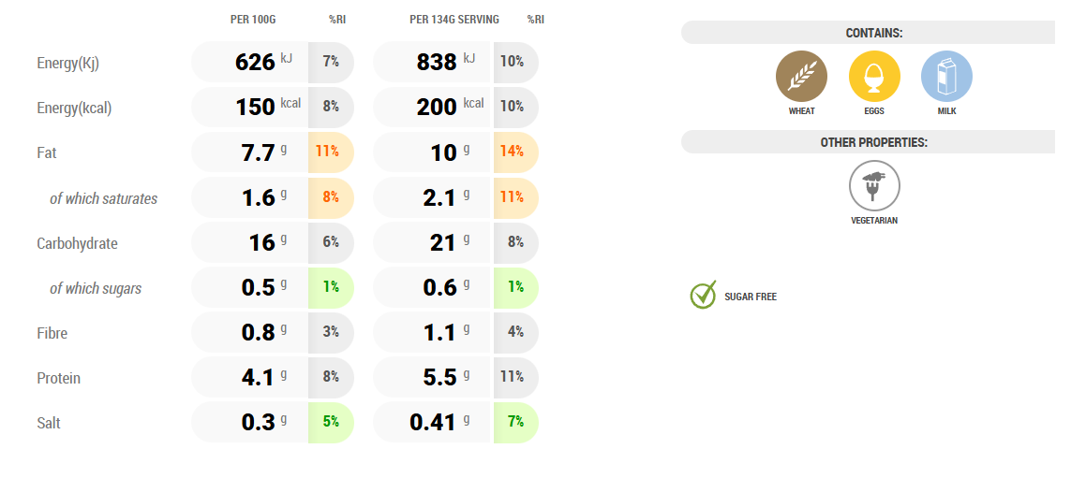
Task: Click the orange 11% fat RI badge
Action: pos(328,152)
